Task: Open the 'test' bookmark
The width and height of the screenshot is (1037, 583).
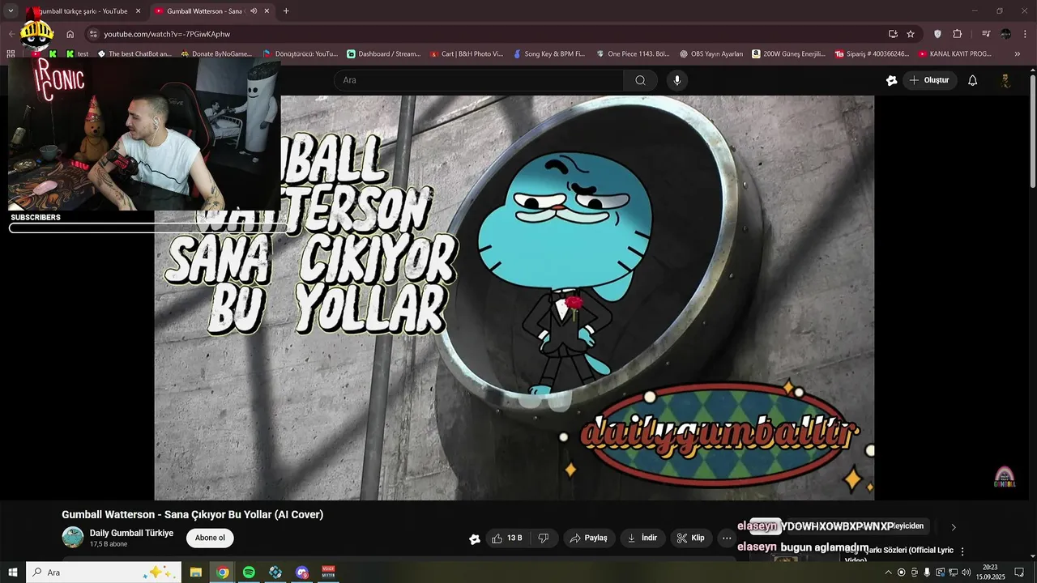Action: click(x=78, y=54)
